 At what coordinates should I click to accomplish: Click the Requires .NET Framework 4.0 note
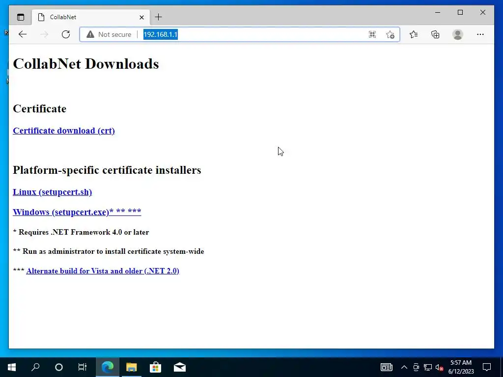(x=81, y=232)
